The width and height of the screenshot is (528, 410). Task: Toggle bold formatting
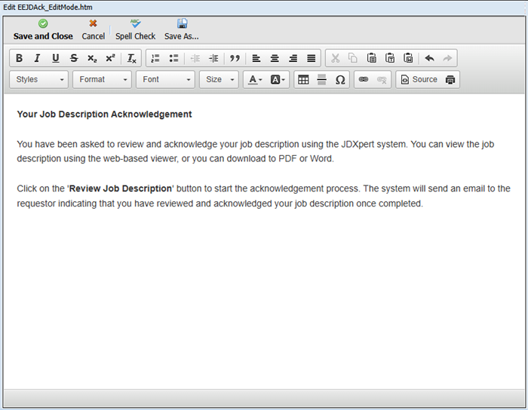pos(20,58)
